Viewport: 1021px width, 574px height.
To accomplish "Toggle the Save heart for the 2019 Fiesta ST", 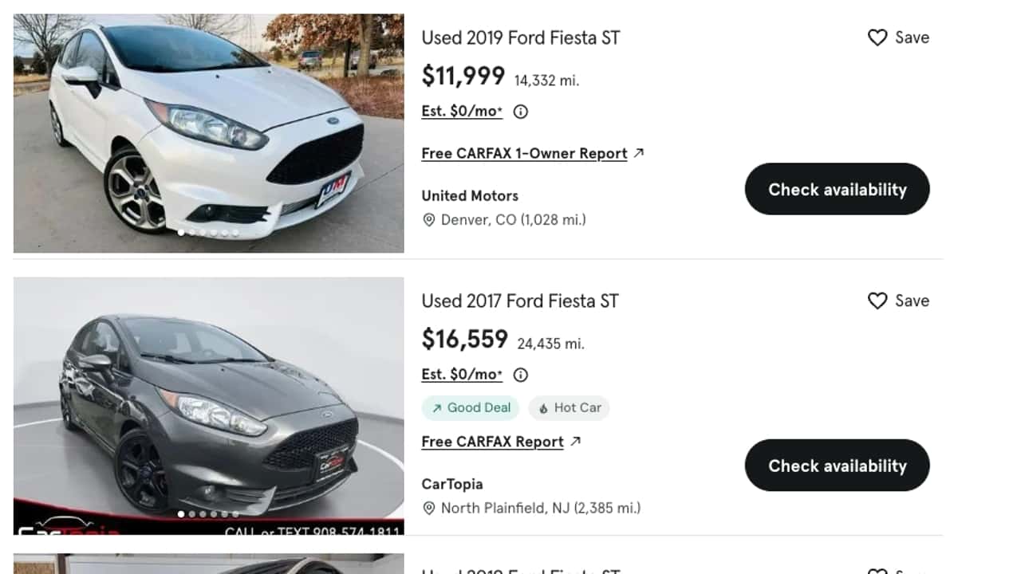I will 877,37.
